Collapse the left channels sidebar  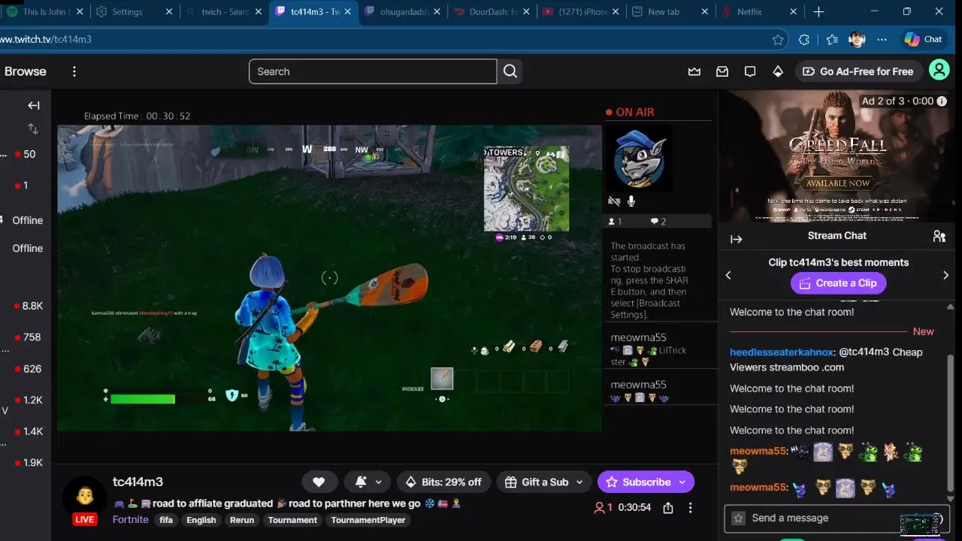coord(33,106)
